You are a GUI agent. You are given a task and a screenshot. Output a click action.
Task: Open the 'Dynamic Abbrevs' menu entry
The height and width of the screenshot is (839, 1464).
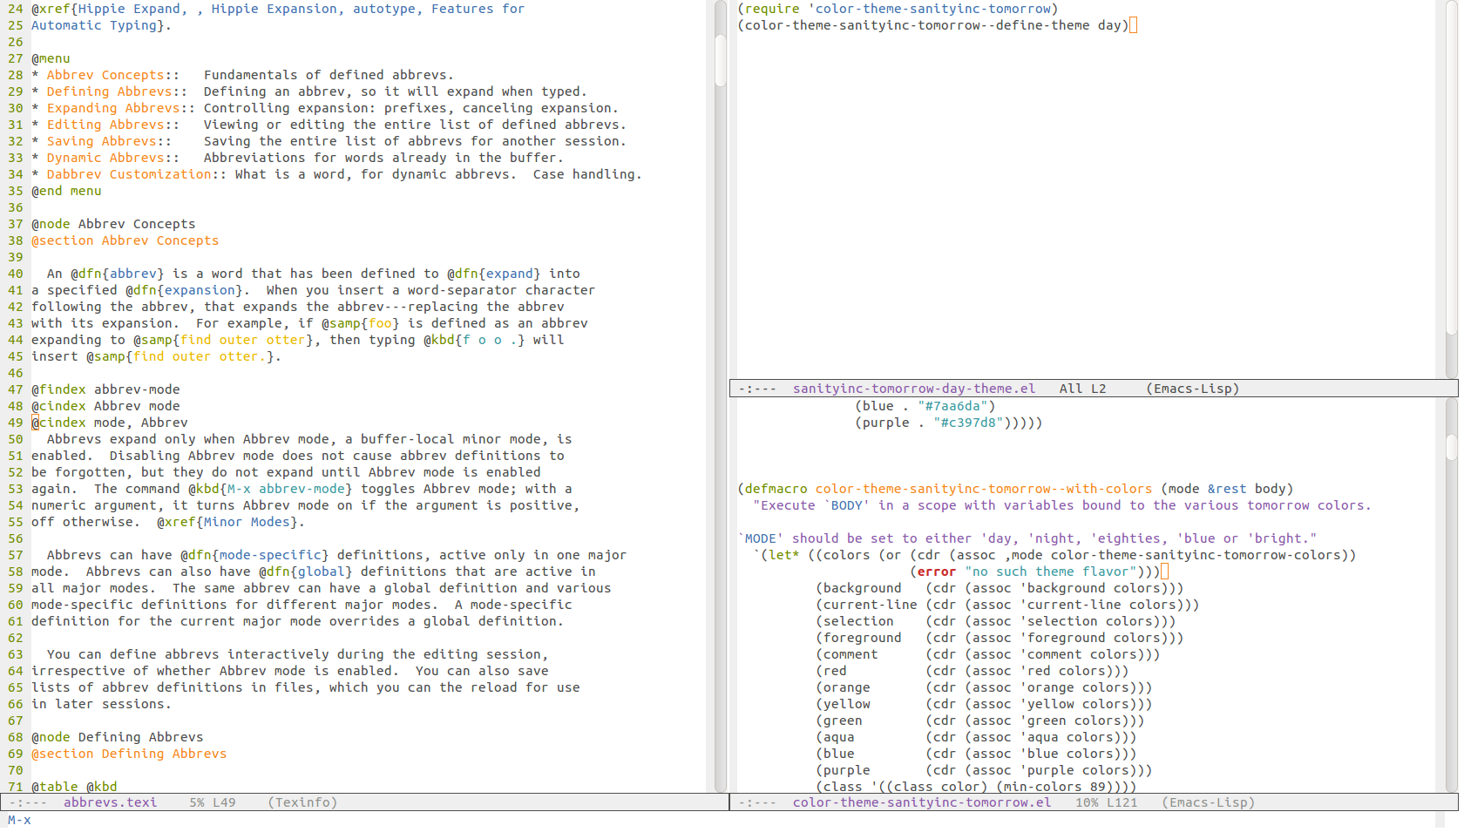pos(105,158)
